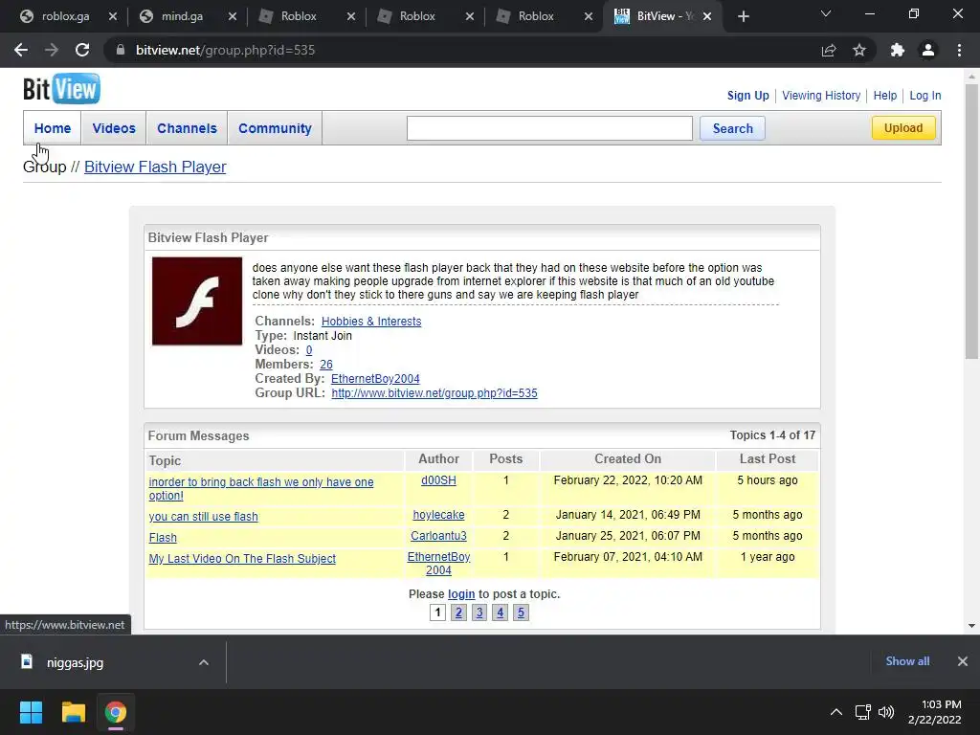Screen dimensions: 980x735
Task: Click the browser back arrow
Action: pyautogui.click(x=21, y=50)
